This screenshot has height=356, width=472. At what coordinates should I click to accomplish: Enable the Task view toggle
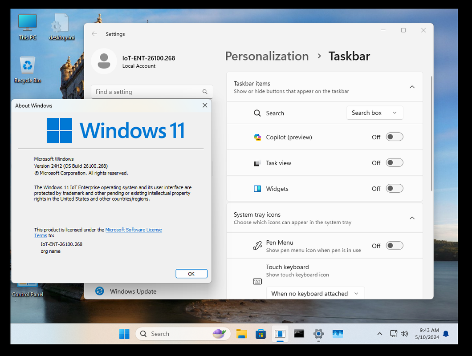395,163
